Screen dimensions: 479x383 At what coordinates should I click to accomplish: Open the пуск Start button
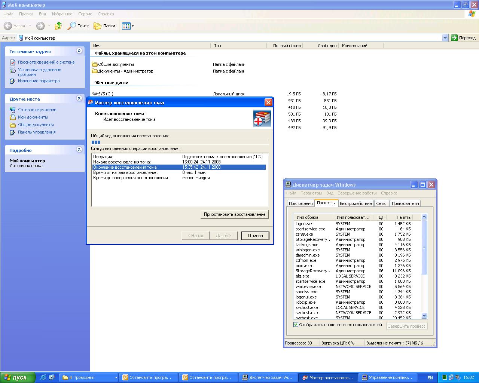(18, 377)
